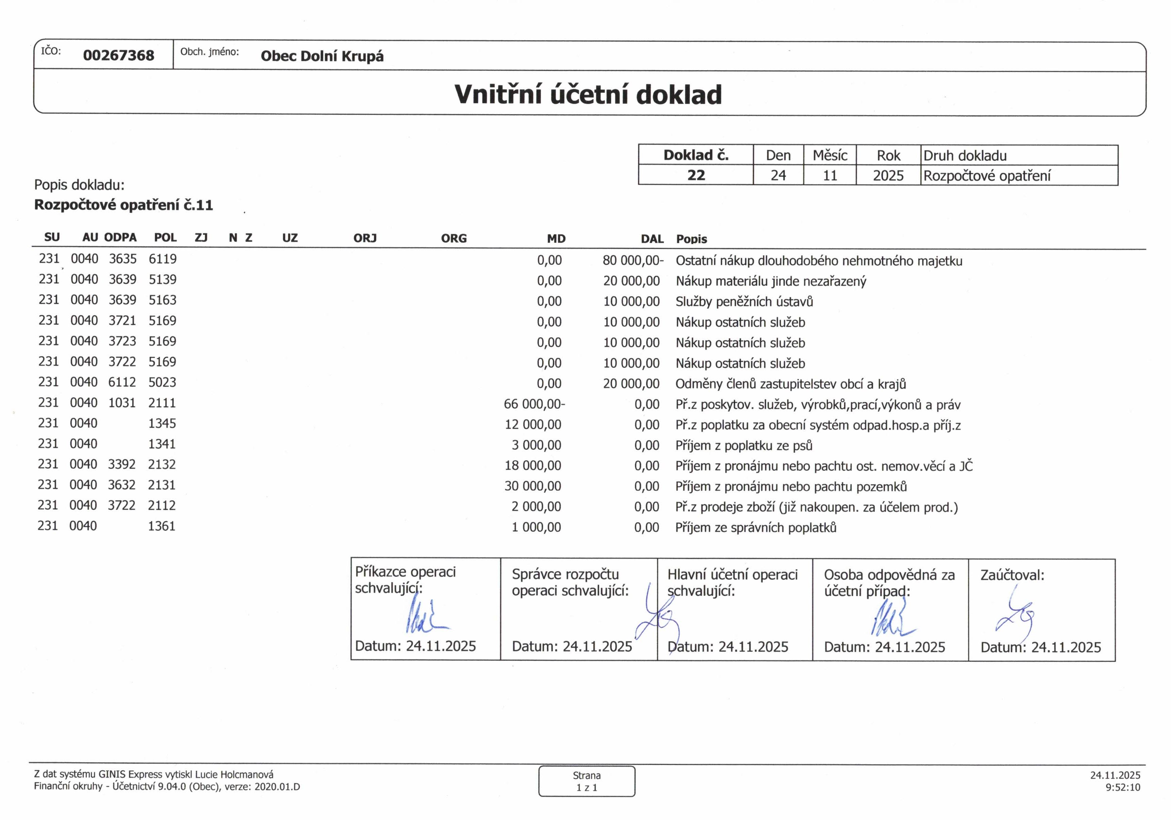Click Rozpočtové opatření document type cell
The width and height of the screenshot is (1171, 820).
pyautogui.click(x=986, y=176)
